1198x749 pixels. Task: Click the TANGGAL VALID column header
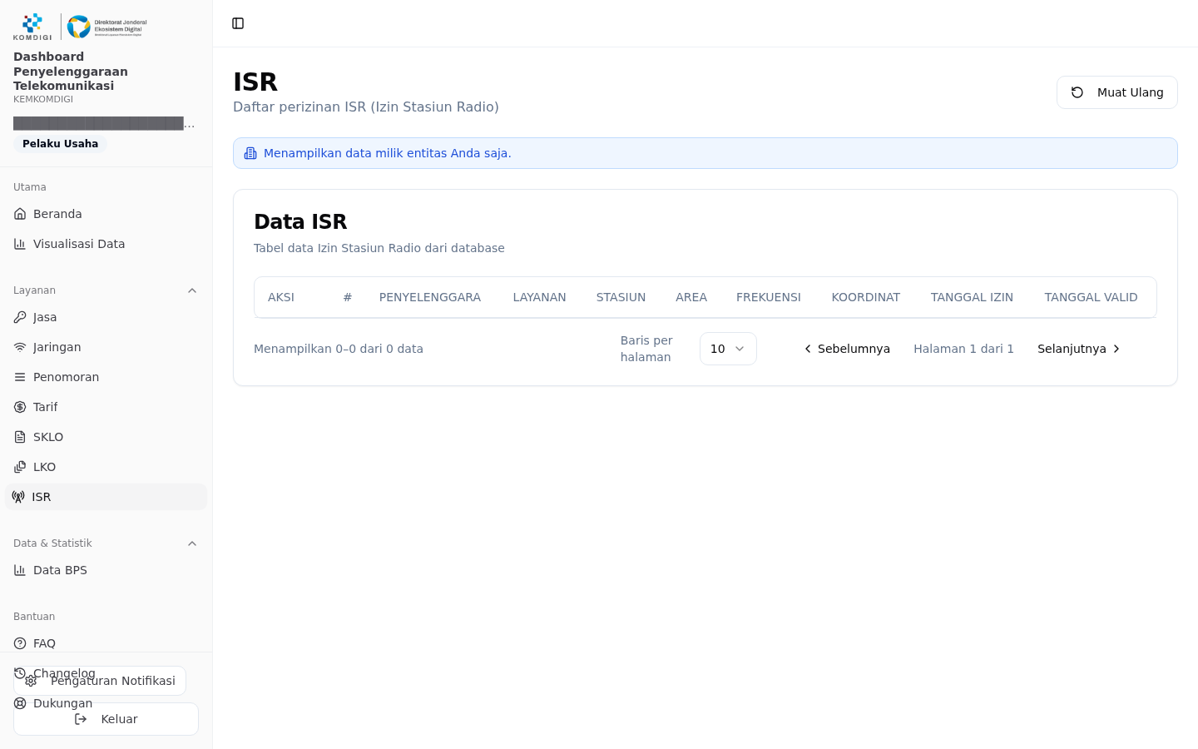pyautogui.click(x=1091, y=297)
